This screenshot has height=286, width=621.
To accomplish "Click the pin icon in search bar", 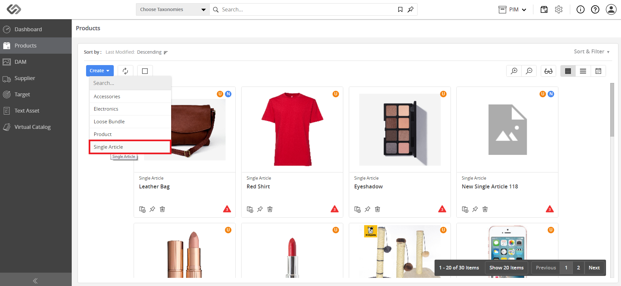I will pos(410,9).
